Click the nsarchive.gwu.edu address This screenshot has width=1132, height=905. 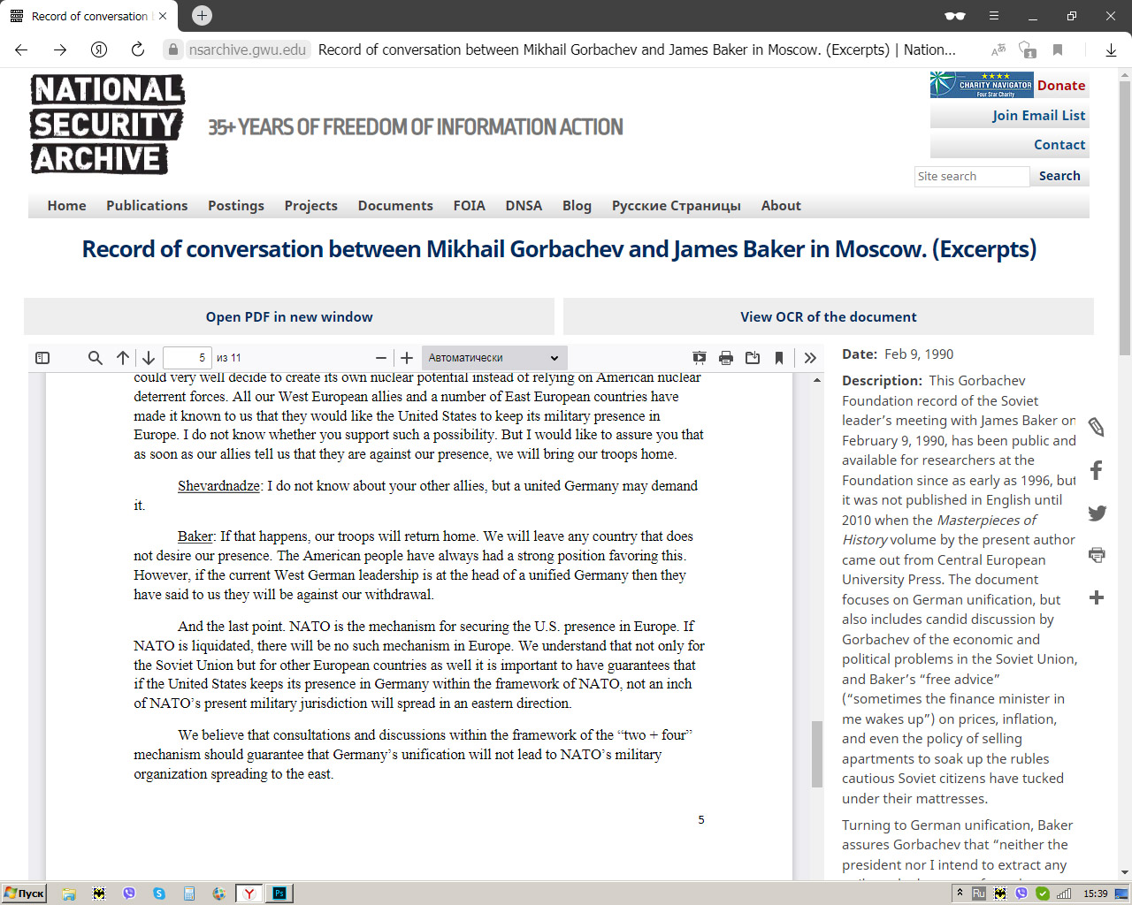point(248,49)
